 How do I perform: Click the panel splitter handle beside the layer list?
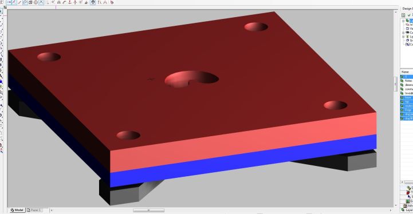[x=396, y=84]
